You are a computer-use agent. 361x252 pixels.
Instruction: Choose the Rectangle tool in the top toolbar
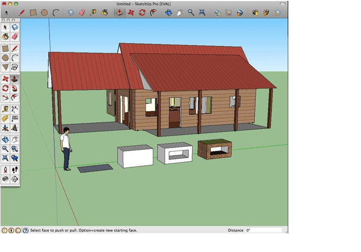33,13
